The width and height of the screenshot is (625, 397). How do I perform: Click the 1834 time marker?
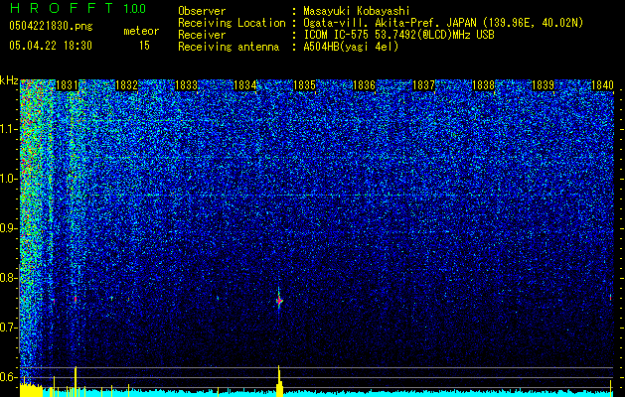point(244,85)
